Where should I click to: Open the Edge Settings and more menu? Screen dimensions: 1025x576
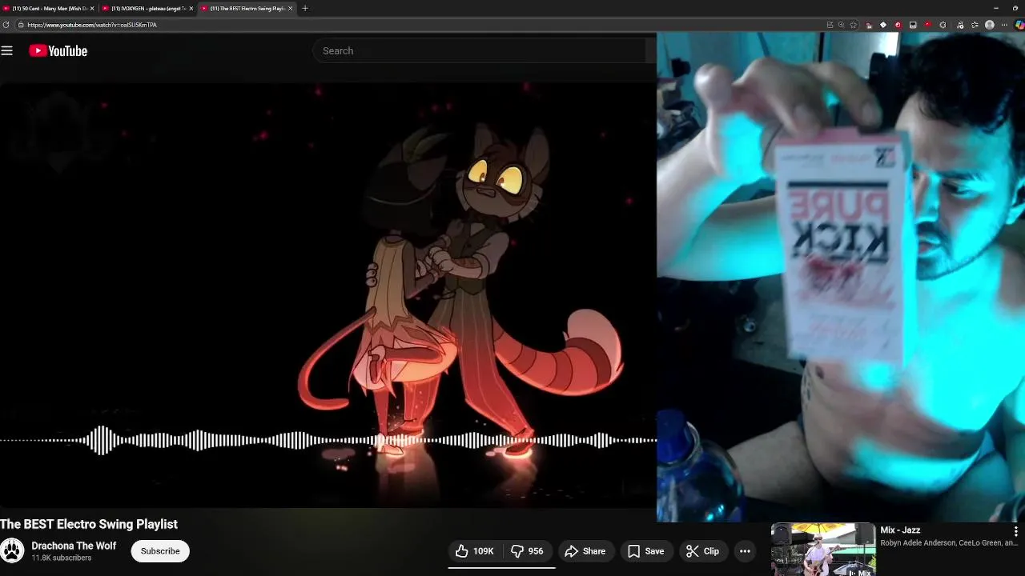point(1004,25)
